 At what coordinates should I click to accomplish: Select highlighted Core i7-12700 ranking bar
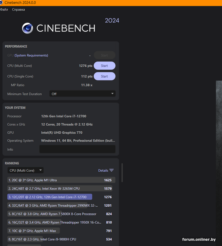click(x=50, y=197)
